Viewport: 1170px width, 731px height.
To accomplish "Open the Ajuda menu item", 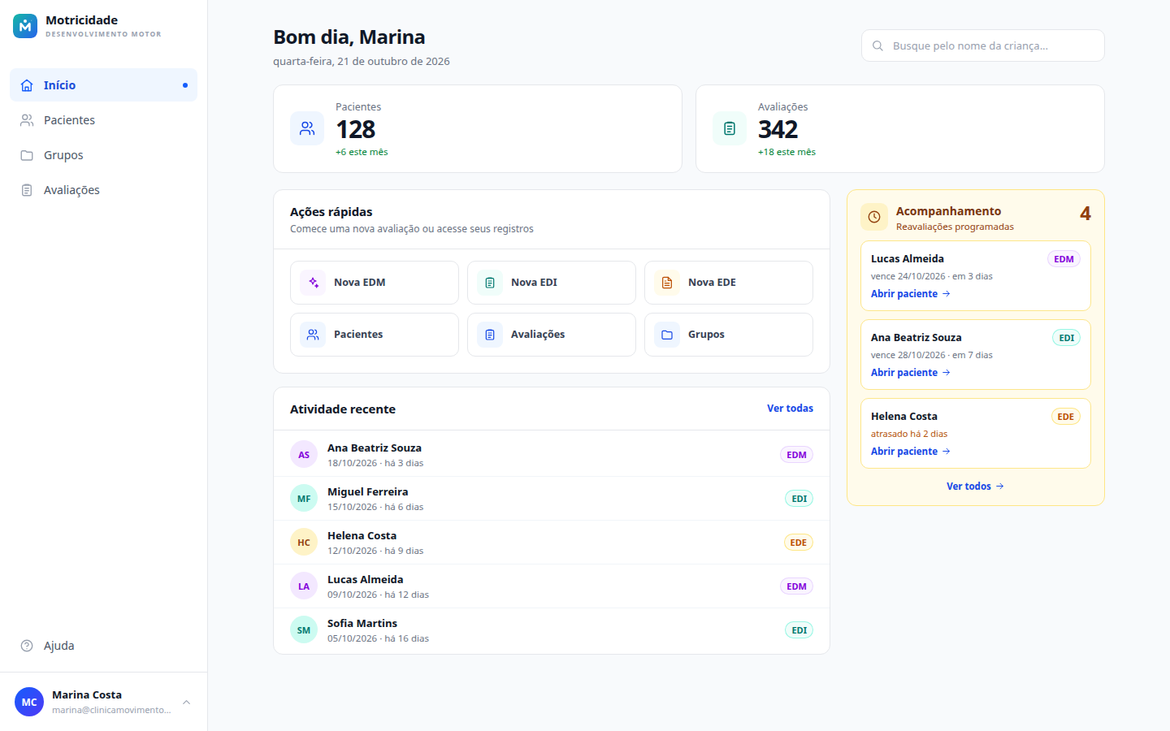I will click(x=103, y=646).
